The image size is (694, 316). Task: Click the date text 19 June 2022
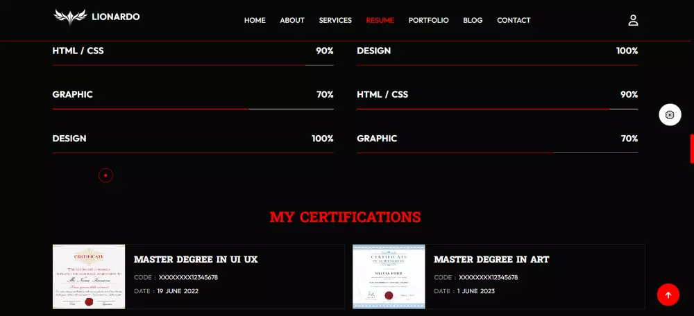[x=178, y=291]
